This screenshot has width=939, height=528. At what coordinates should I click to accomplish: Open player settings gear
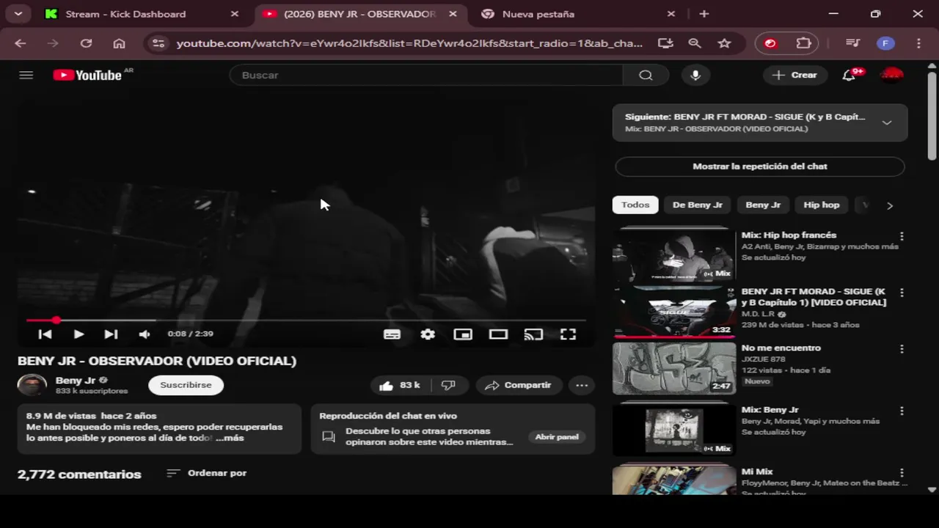(x=428, y=334)
